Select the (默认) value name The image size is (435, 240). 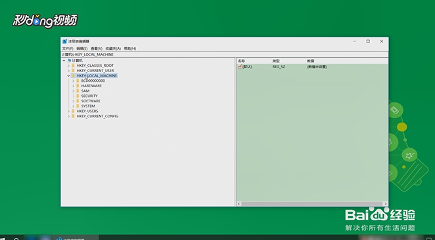tap(247, 67)
